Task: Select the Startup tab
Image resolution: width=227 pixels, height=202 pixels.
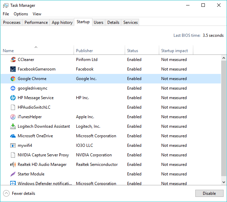Action: pyautogui.click(x=83, y=22)
